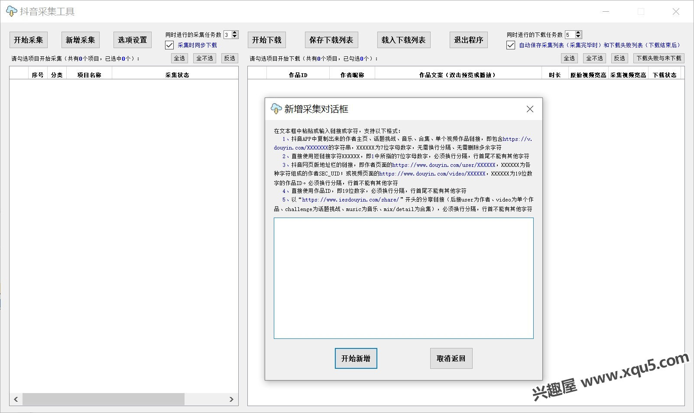The height and width of the screenshot is (413, 694).
Task: Increase the 下载任务数 stepper value
Action: (x=578, y=33)
